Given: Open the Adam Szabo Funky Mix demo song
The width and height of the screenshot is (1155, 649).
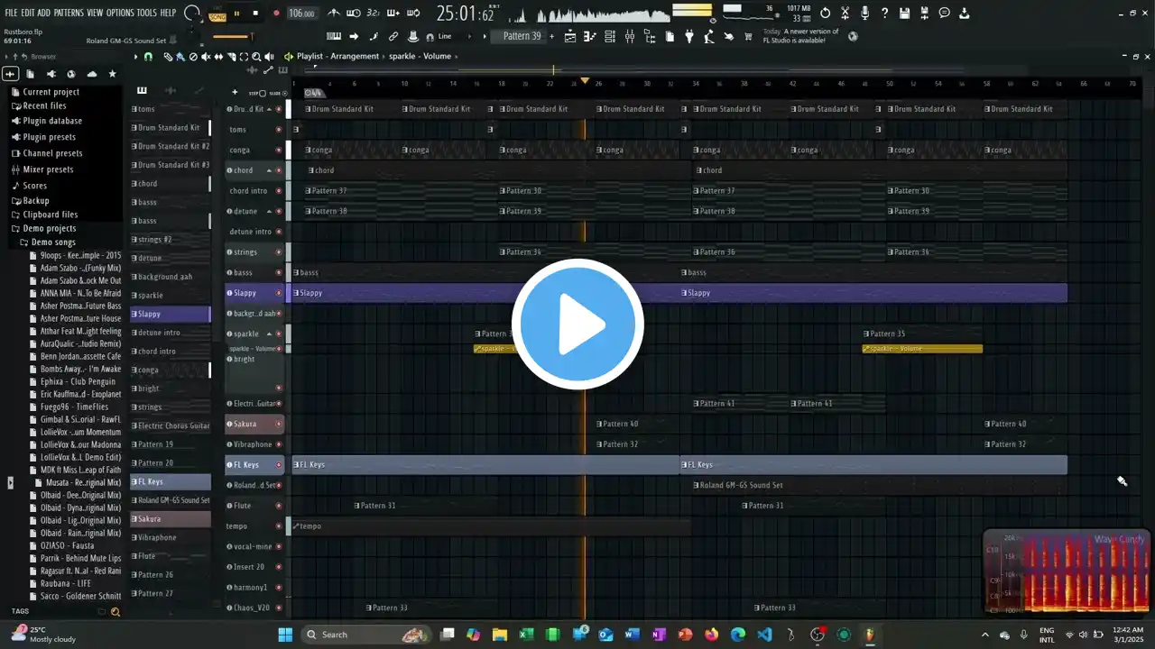Looking at the screenshot, I should coord(80,268).
